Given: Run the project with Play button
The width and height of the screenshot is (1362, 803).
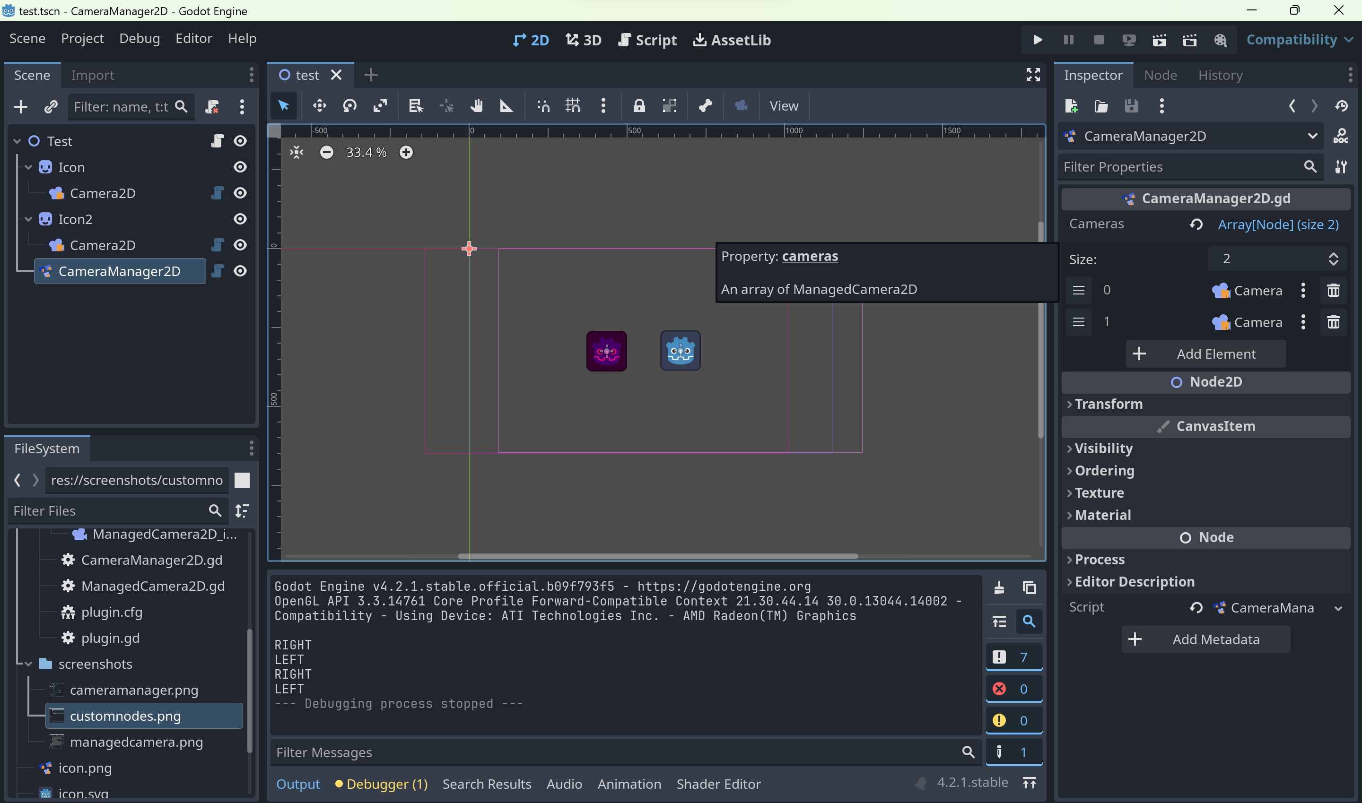Looking at the screenshot, I should [1038, 40].
